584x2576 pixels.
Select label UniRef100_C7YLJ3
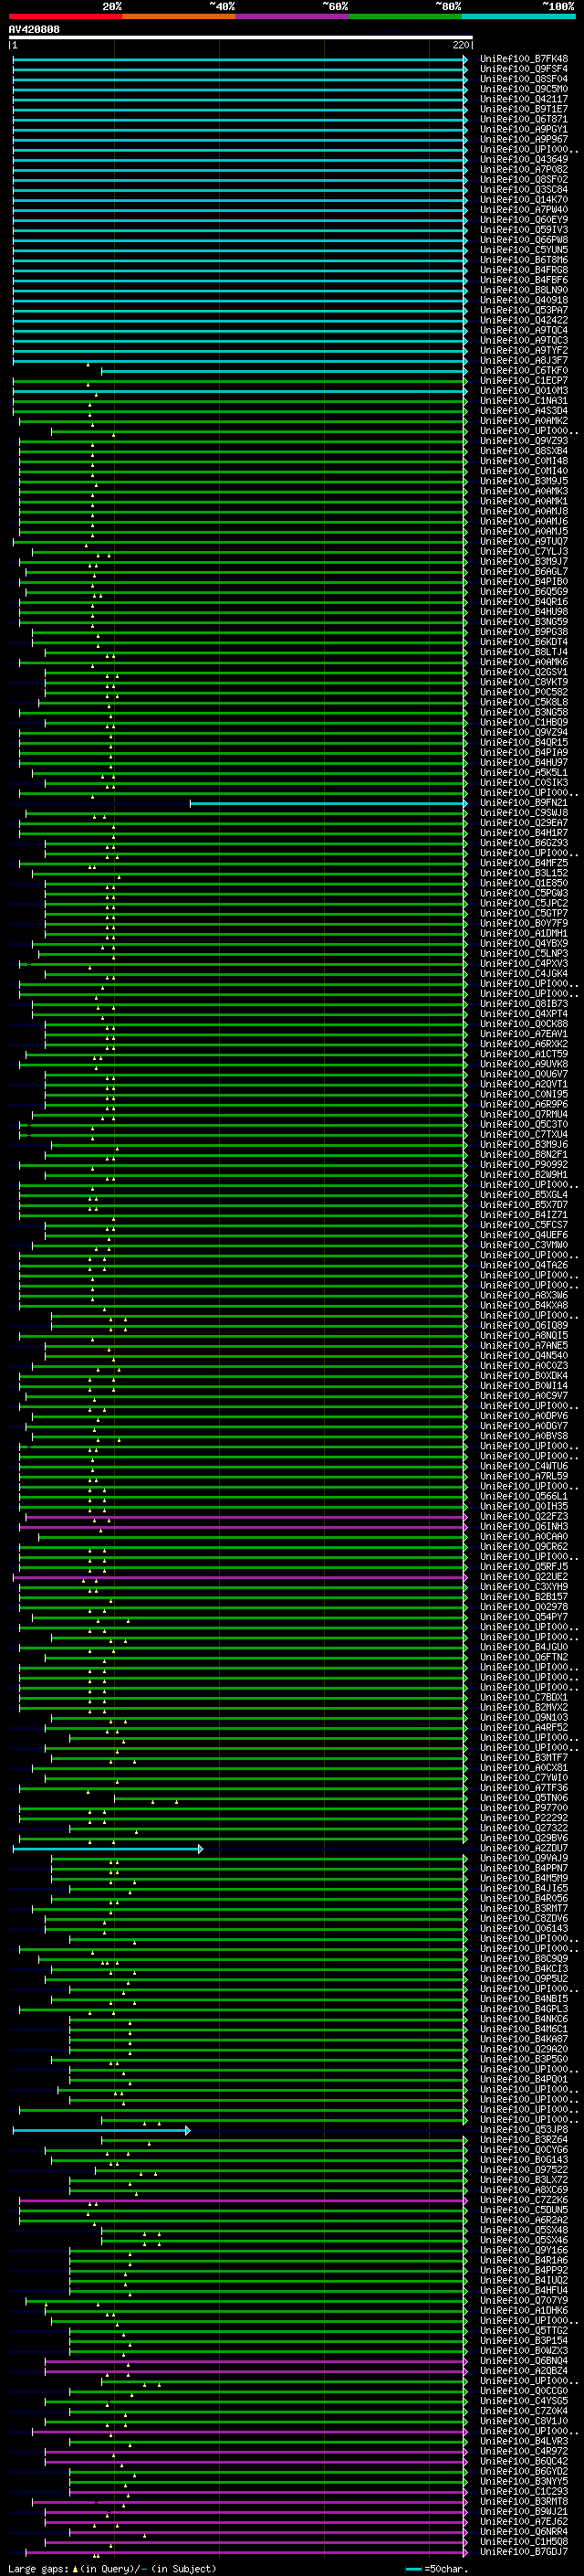coord(523,552)
